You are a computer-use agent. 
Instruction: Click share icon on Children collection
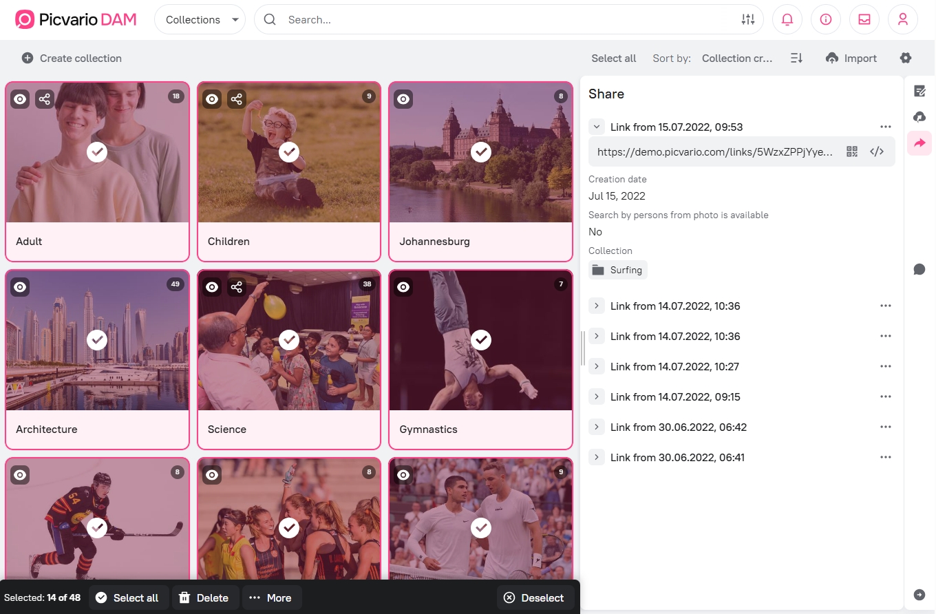(x=237, y=99)
